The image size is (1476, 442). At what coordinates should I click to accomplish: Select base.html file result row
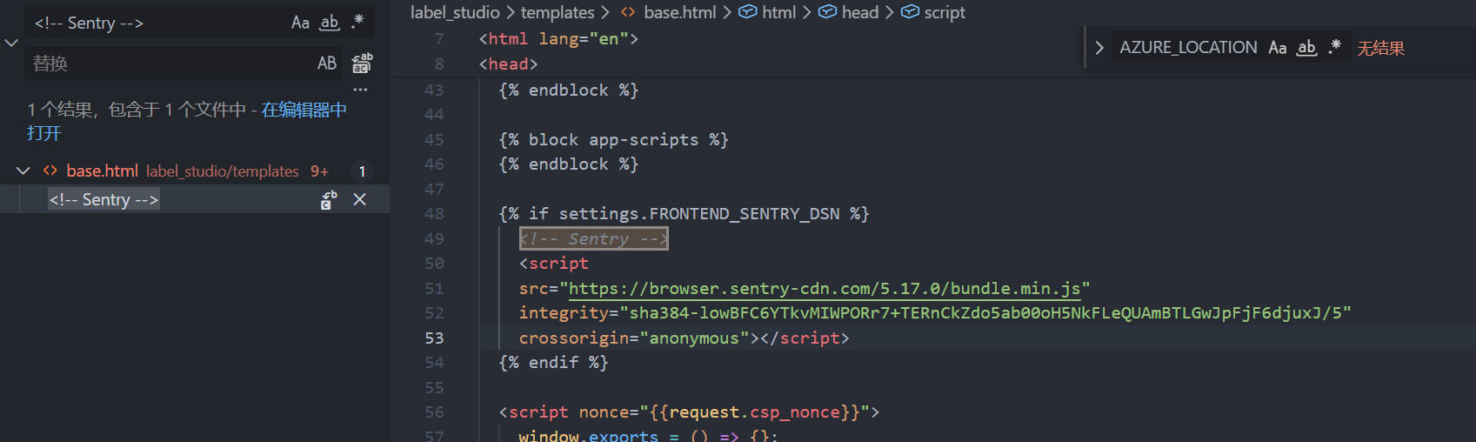195,171
